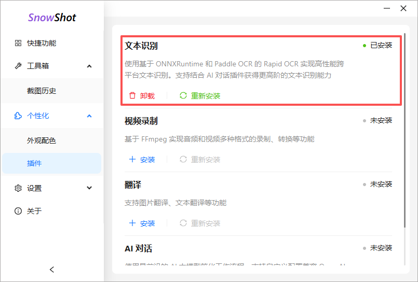Click the 个性化 puzzle-piece icon

18,116
